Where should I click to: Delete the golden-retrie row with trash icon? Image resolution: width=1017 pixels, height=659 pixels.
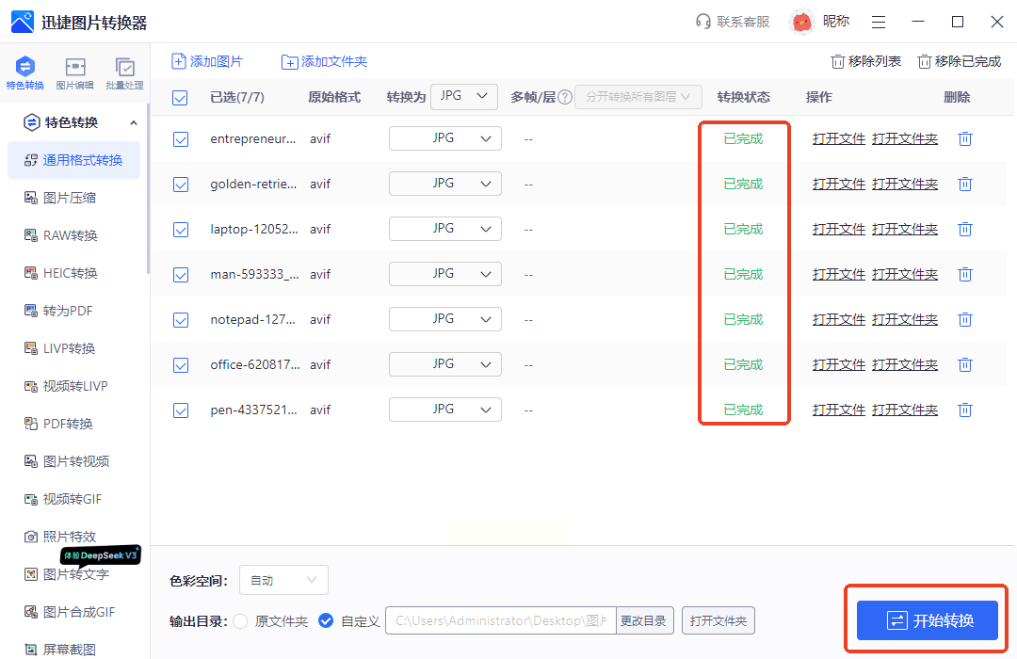965,185
